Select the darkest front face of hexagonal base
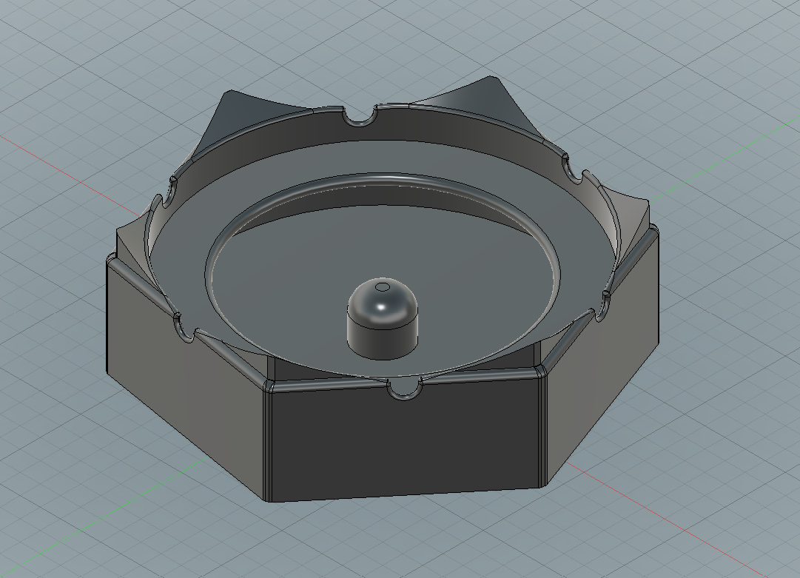 coord(406,440)
